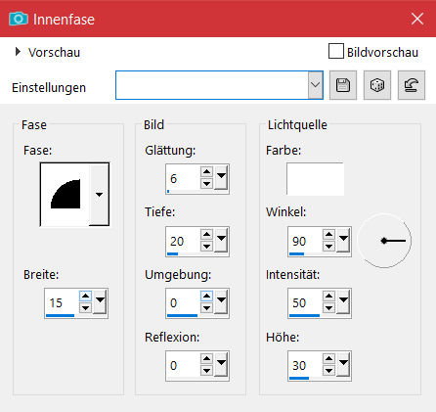Click the Winkel angle dial control

pyautogui.click(x=384, y=241)
